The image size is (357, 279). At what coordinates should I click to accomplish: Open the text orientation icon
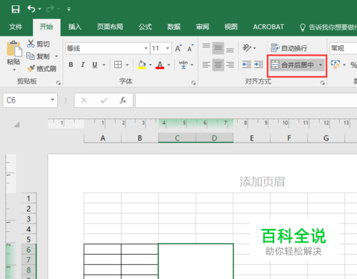[247, 48]
